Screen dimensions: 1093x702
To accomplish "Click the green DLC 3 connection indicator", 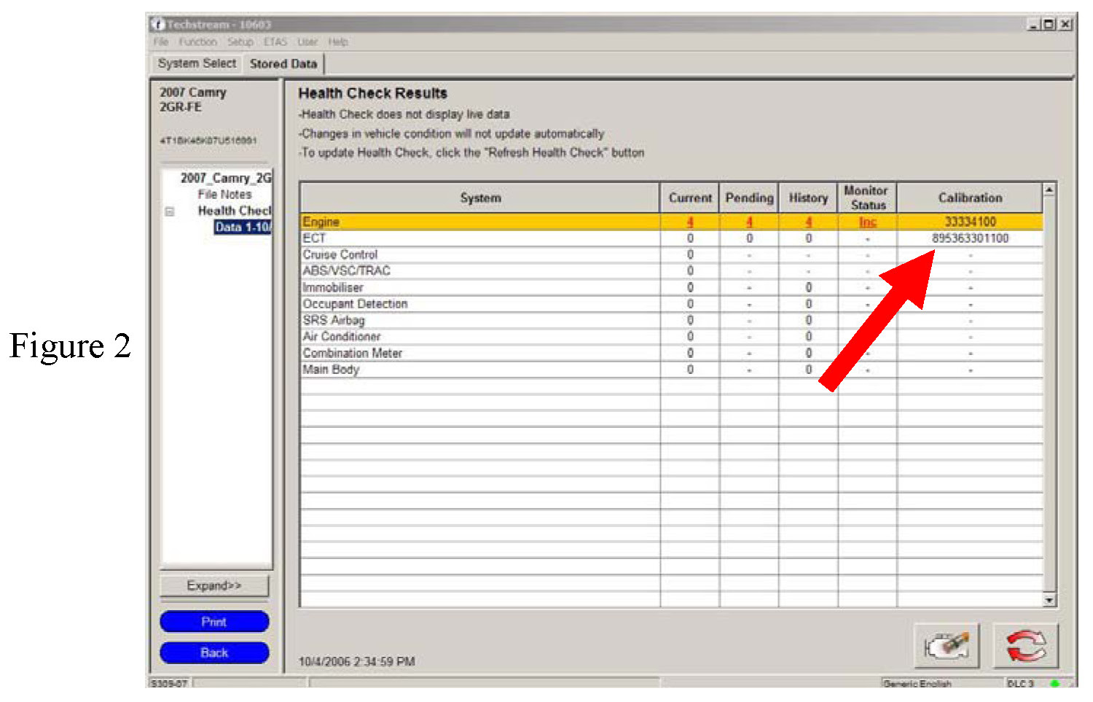I will [x=1054, y=684].
